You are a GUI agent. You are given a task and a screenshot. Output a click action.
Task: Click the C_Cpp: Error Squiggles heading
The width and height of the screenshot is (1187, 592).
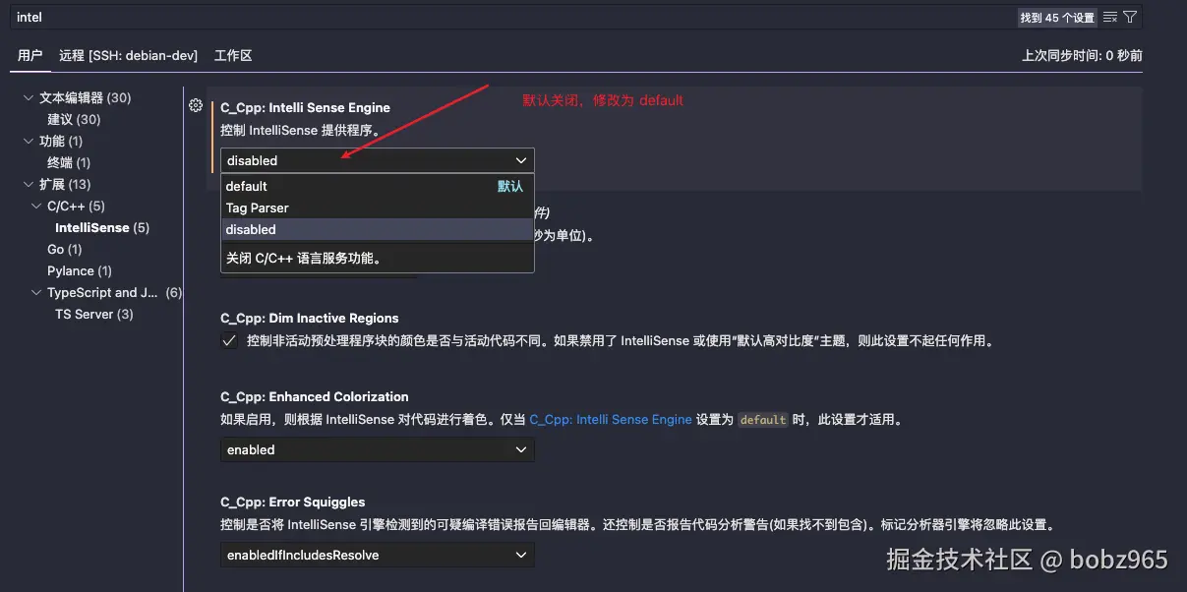click(x=293, y=502)
